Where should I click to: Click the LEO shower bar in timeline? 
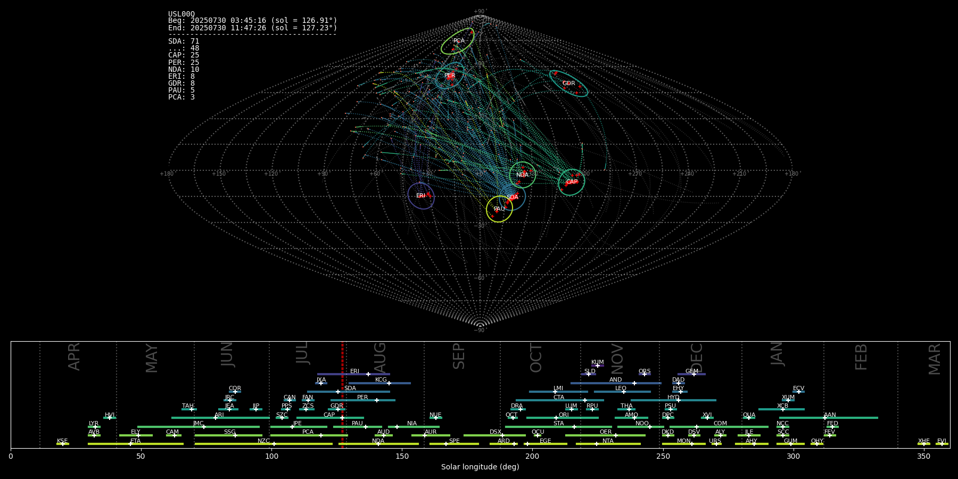(622, 392)
